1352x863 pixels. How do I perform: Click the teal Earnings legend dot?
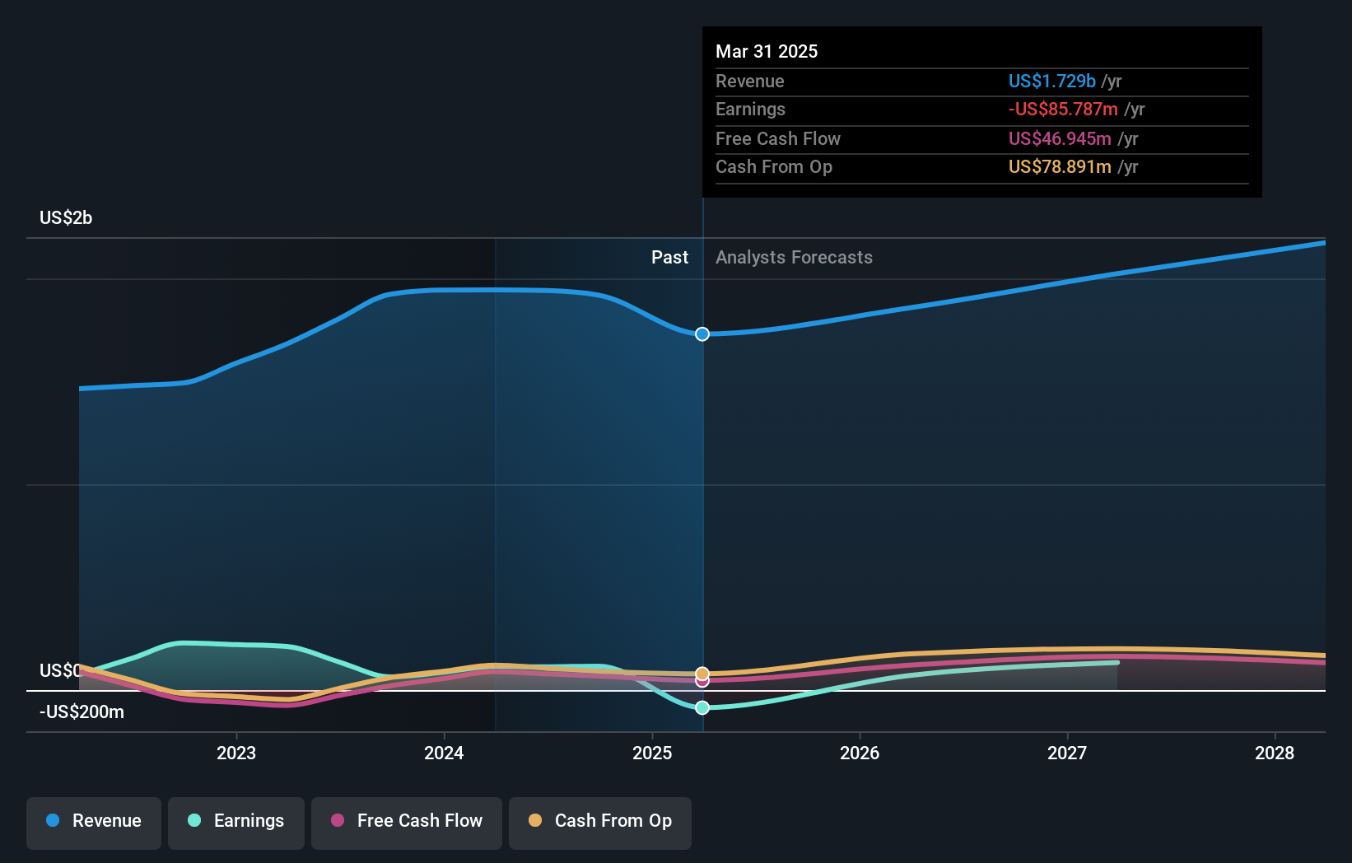point(194,820)
